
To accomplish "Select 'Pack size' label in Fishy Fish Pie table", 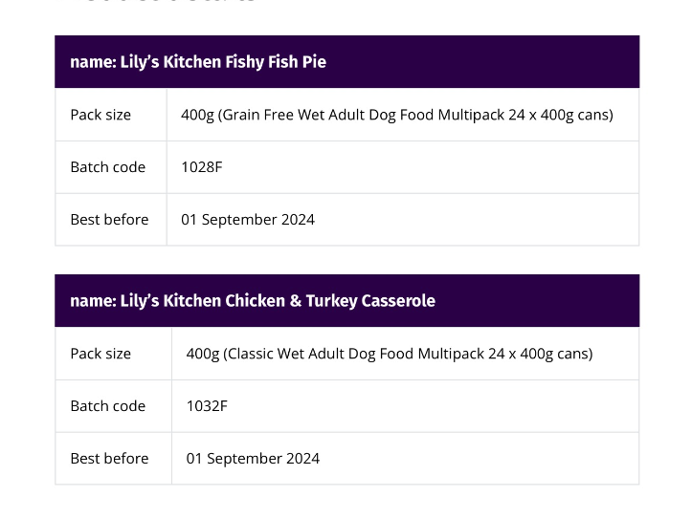I will click(100, 115).
